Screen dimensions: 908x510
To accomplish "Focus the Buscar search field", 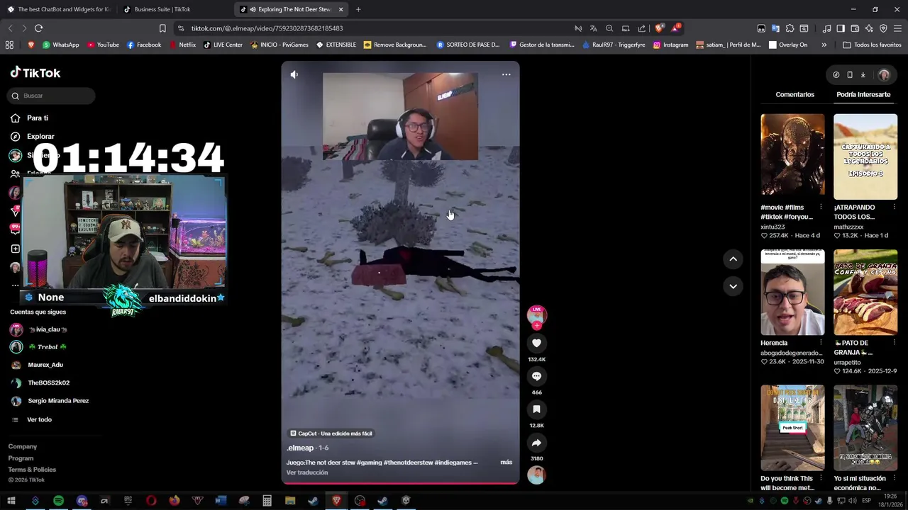I will [x=52, y=96].
